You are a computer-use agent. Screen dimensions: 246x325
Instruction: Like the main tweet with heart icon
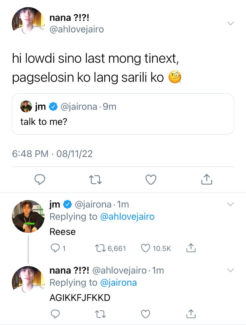coord(151,180)
